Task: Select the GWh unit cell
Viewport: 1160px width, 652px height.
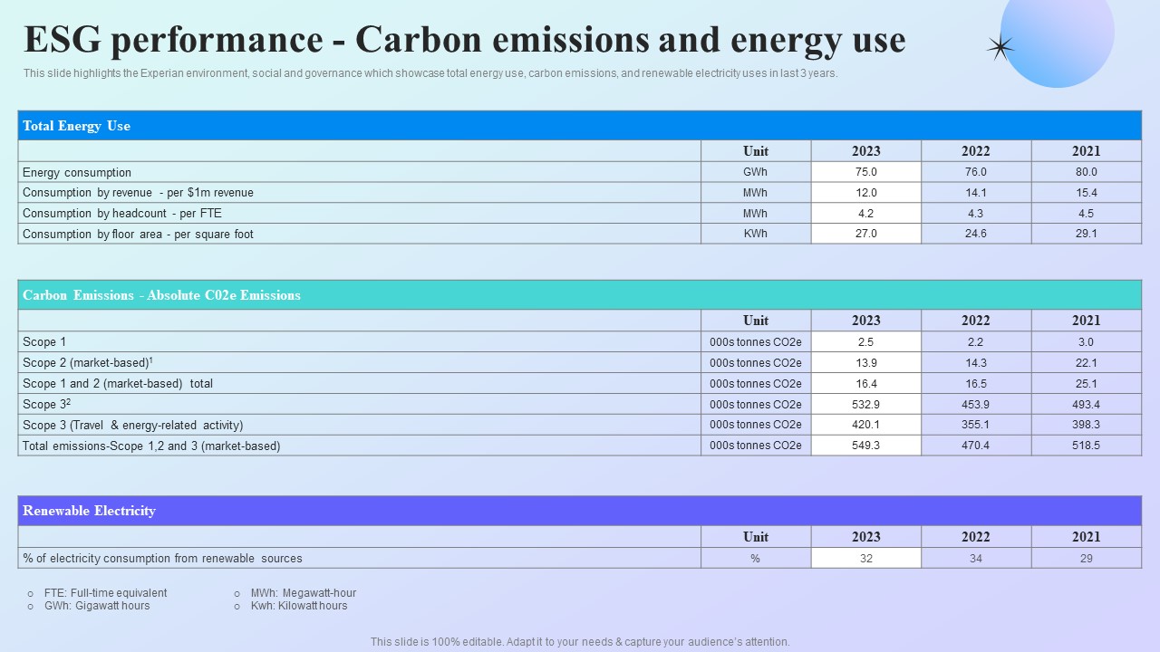Action: click(756, 172)
